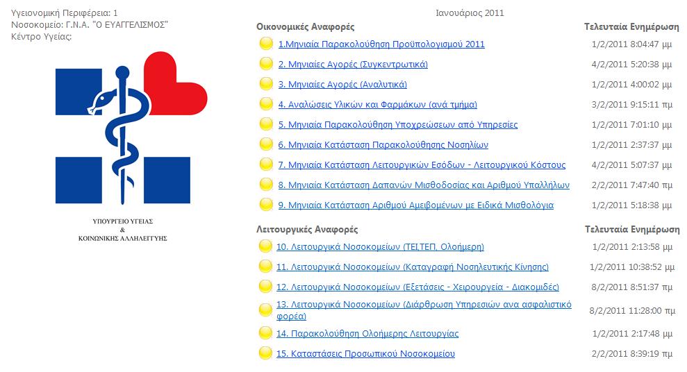The width and height of the screenshot is (687, 372).
Task: Click yellow status icon beside 14. Ολοήμερης Λειτουργίας
Action: coord(265,333)
